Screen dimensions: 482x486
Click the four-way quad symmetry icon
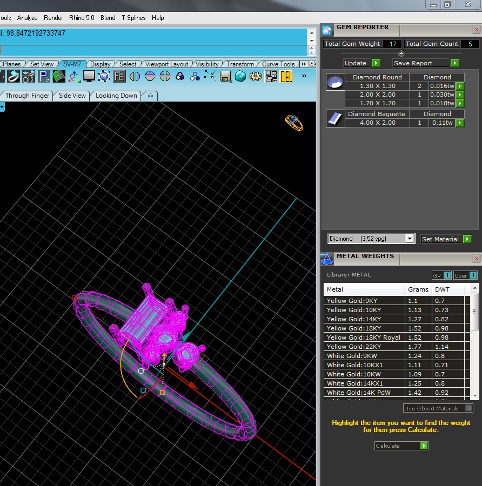pyautogui.click(x=165, y=76)
